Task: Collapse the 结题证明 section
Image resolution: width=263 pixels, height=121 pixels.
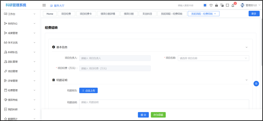Action: point(246,80)
